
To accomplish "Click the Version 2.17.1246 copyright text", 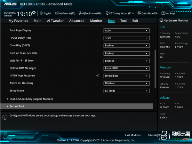I will (96, 140).
